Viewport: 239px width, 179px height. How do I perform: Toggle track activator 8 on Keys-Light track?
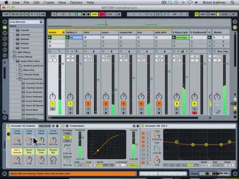tap(177, 104)
